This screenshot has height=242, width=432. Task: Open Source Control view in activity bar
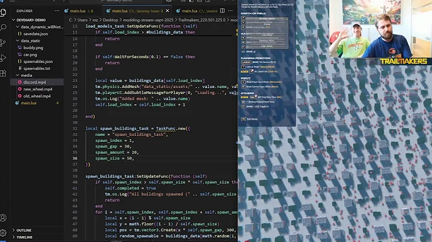click(3, 43)
